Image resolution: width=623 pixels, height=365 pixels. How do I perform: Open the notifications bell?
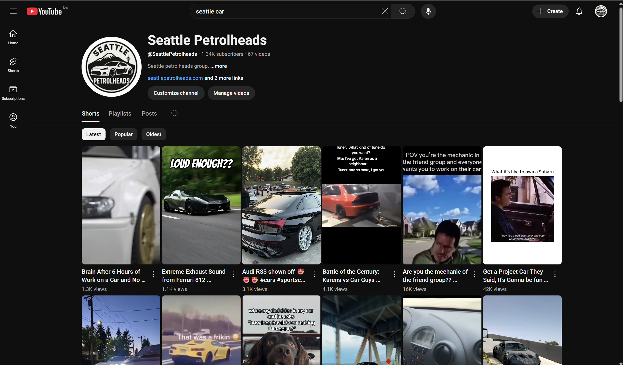pos(579,11)
